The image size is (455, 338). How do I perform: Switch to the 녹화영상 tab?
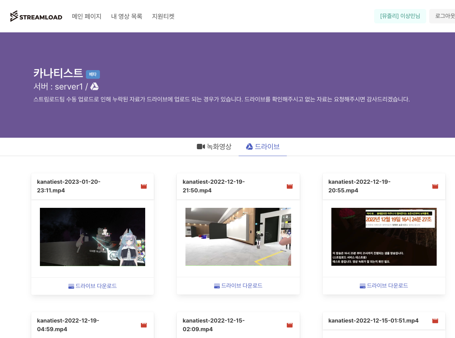coord(214,147)
